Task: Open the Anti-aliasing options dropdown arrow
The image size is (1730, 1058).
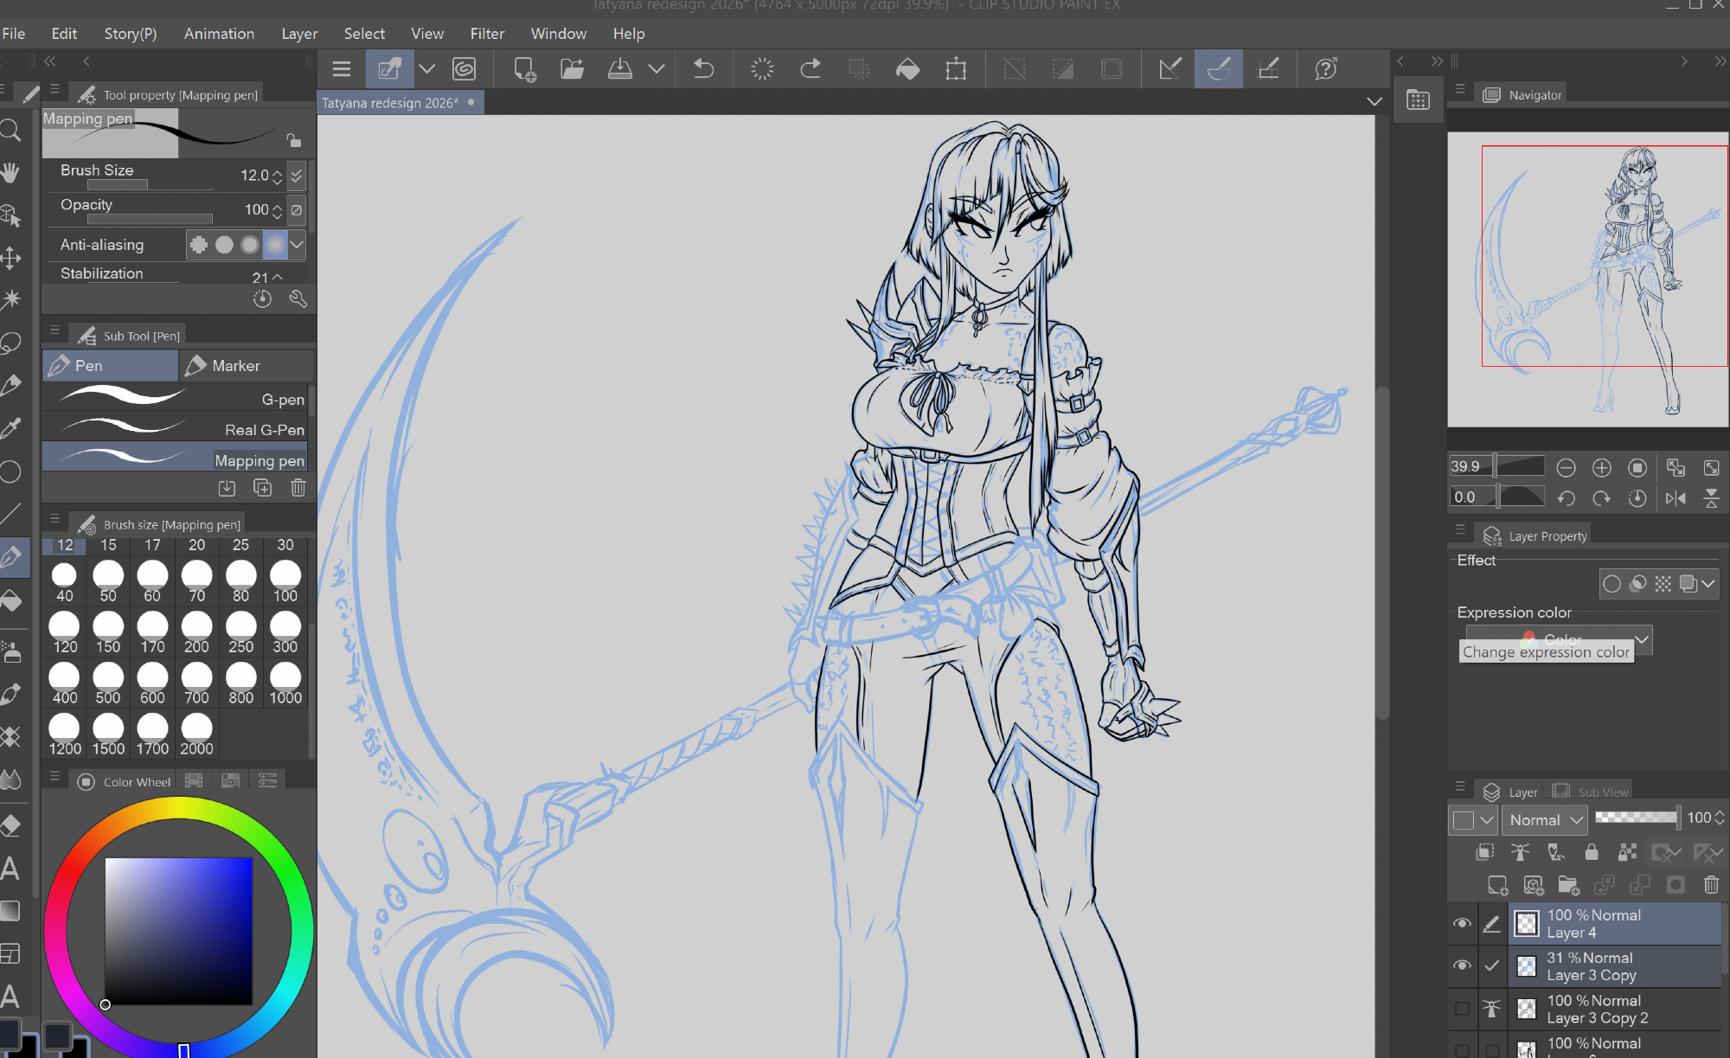Action: [297, 245]
